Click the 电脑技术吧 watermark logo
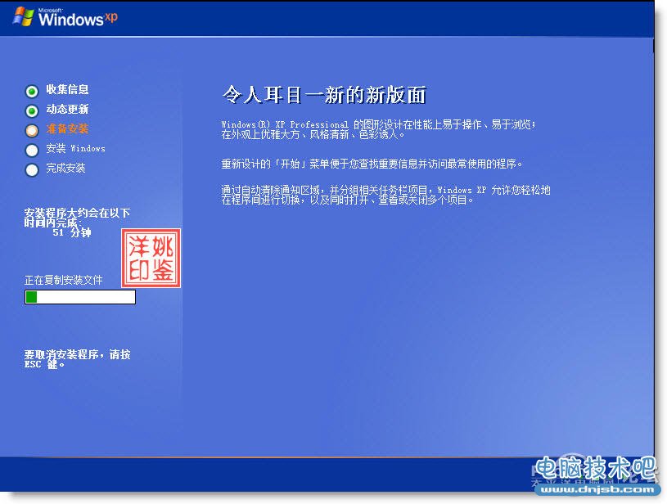Viewport: 667px width, 504px height. [597, 466]
